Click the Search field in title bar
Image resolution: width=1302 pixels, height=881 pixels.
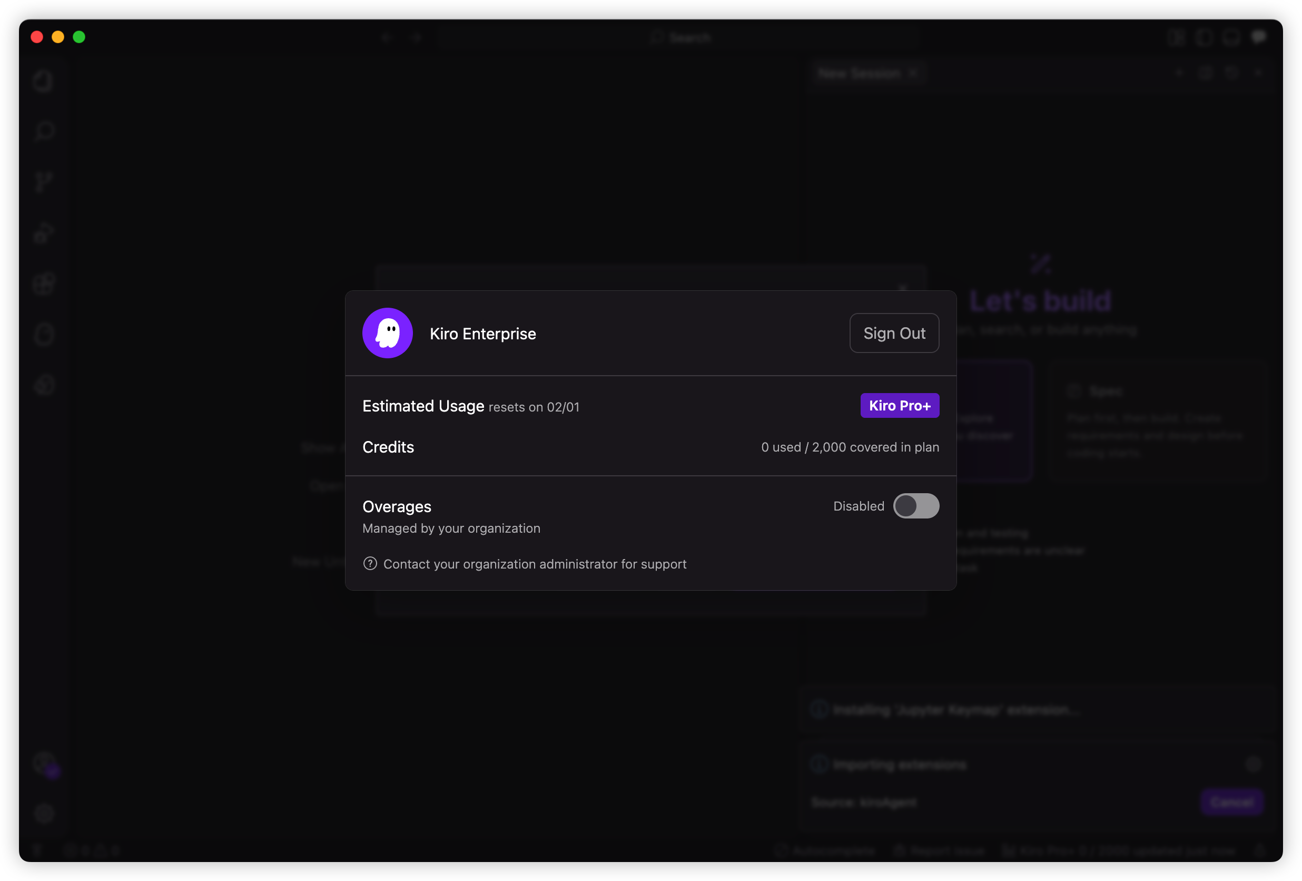pos(680,37)
